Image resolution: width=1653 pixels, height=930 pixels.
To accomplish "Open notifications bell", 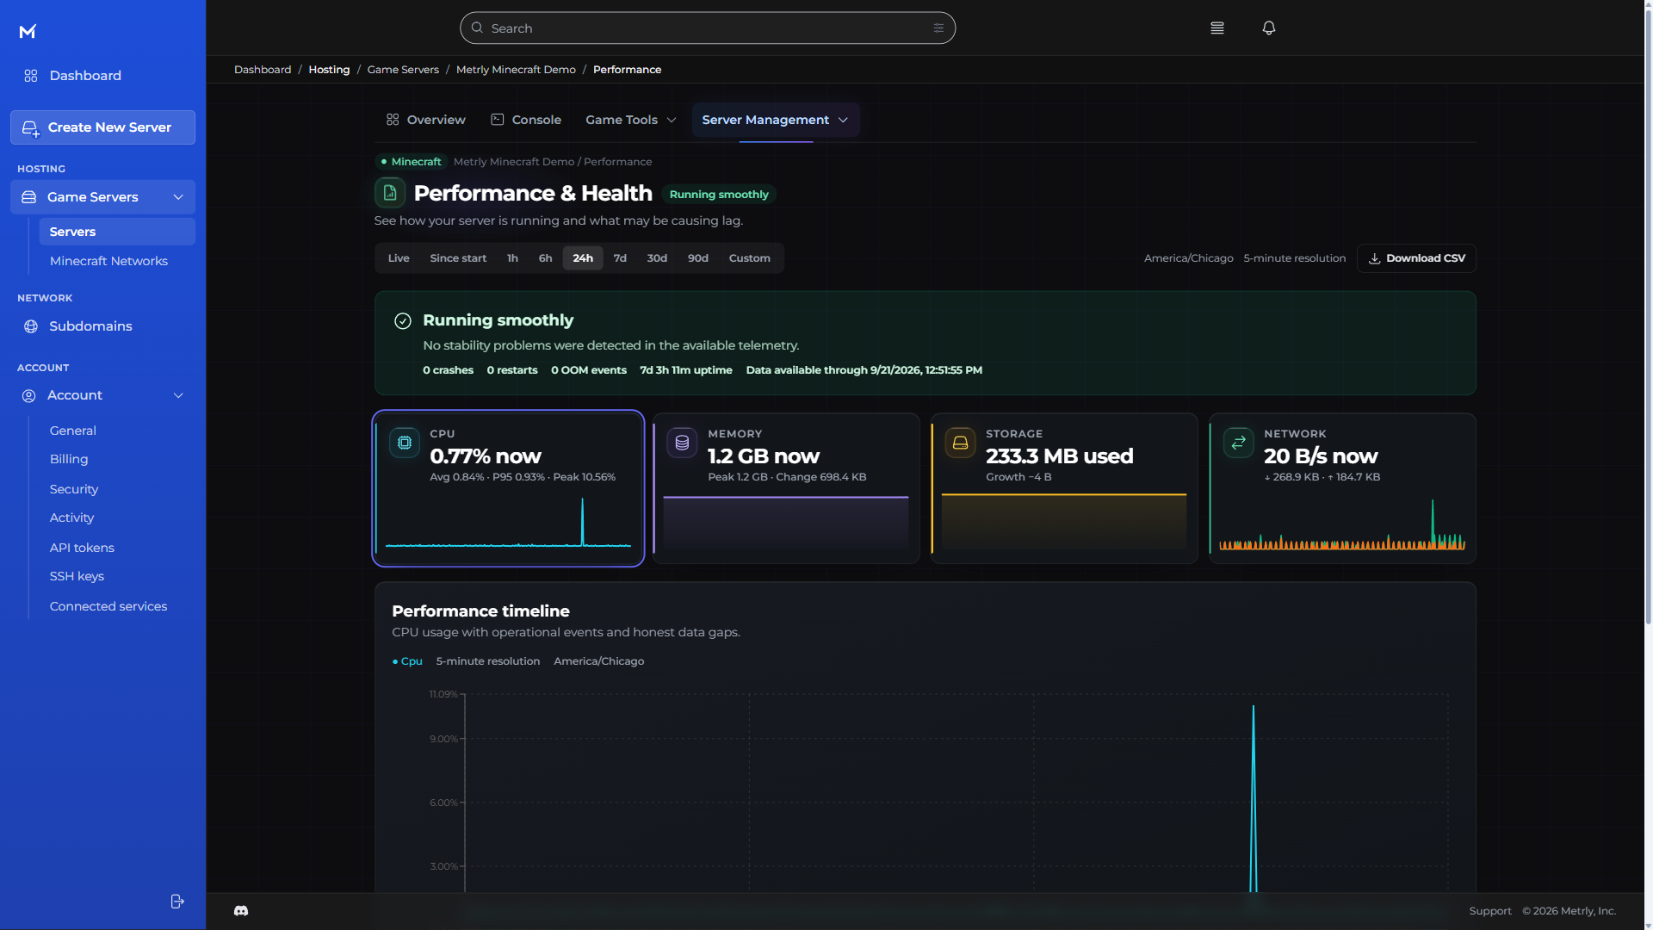I will 1269,28.
